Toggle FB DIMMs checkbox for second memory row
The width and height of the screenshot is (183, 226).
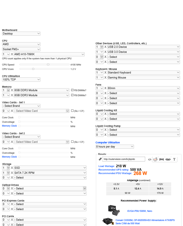[x=72, y=95]
